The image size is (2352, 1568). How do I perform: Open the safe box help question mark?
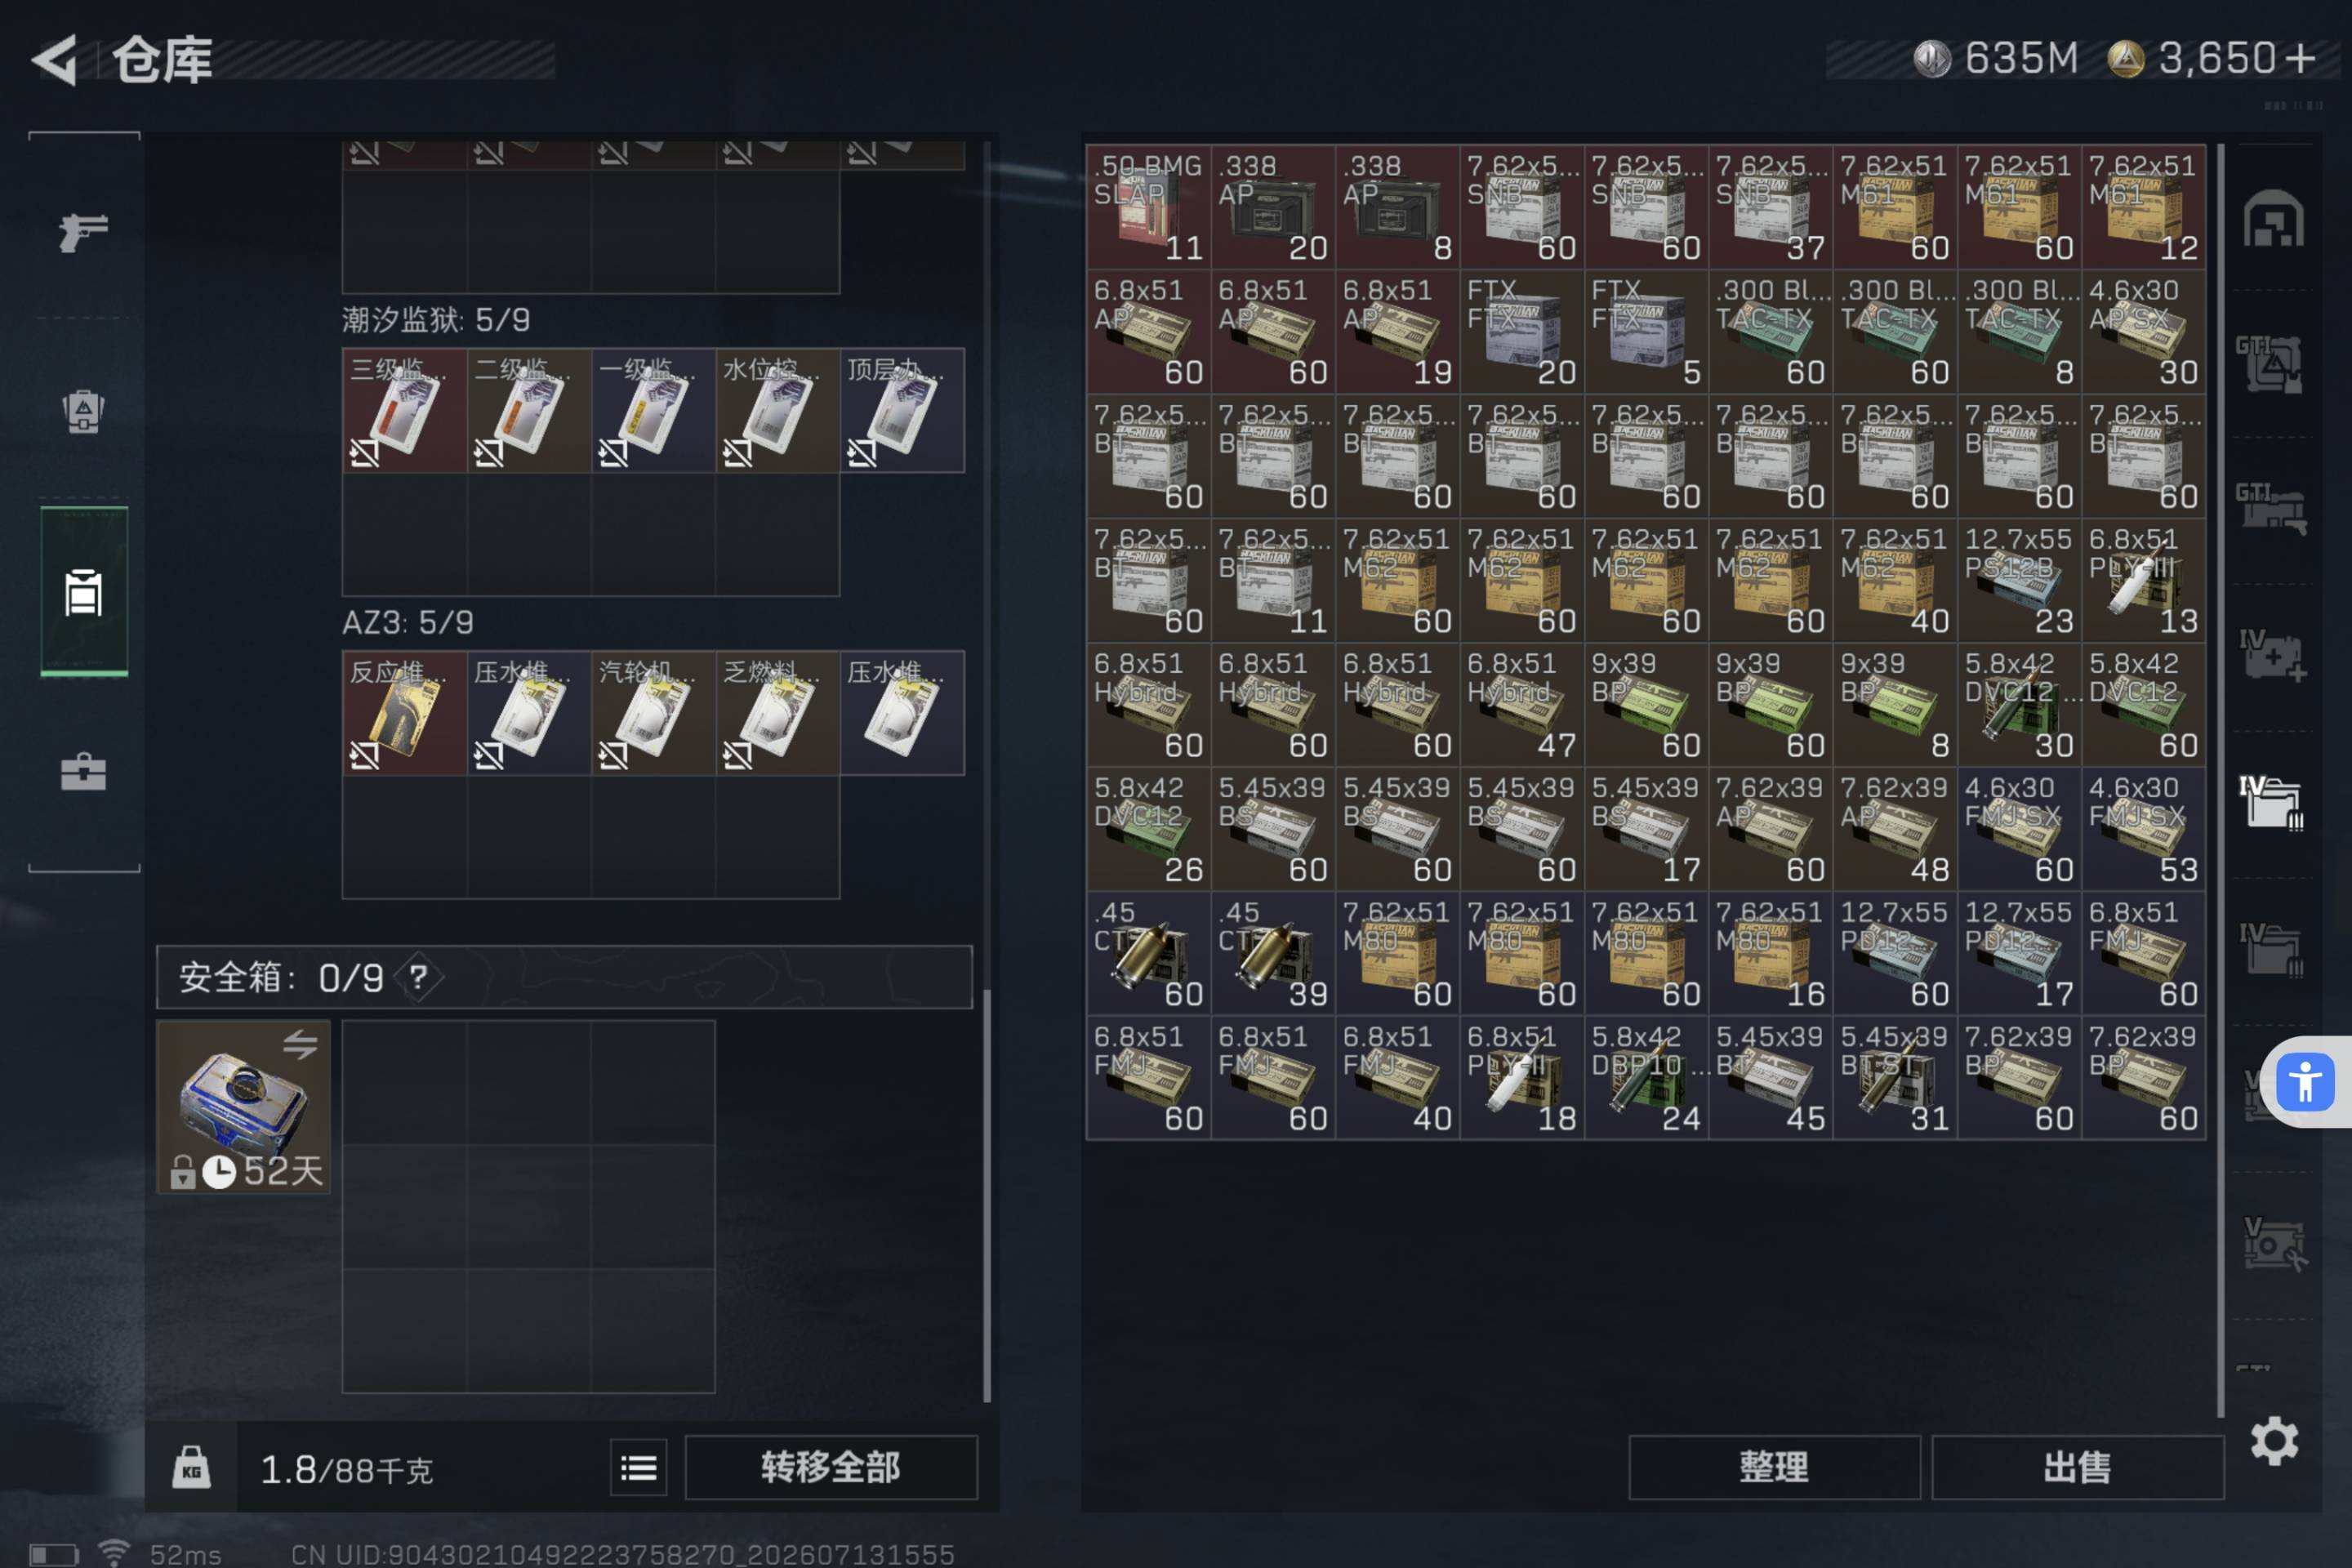pyautogui.click(x=418, y=977)
